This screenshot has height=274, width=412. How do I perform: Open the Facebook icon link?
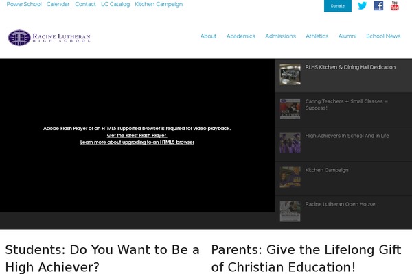tap(378, 5)
